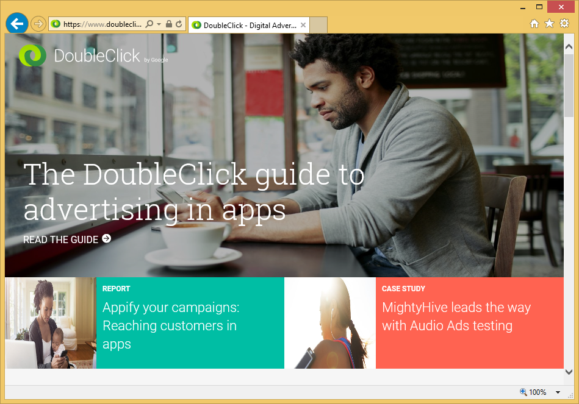Viewport: 579px width, 404px height.
Task: Click the address bar search magnifier icon
Action: (x=149, y=24)
